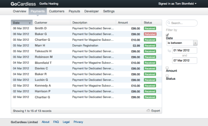Click the Received badge for Harrison P

[x=150, y=91]
